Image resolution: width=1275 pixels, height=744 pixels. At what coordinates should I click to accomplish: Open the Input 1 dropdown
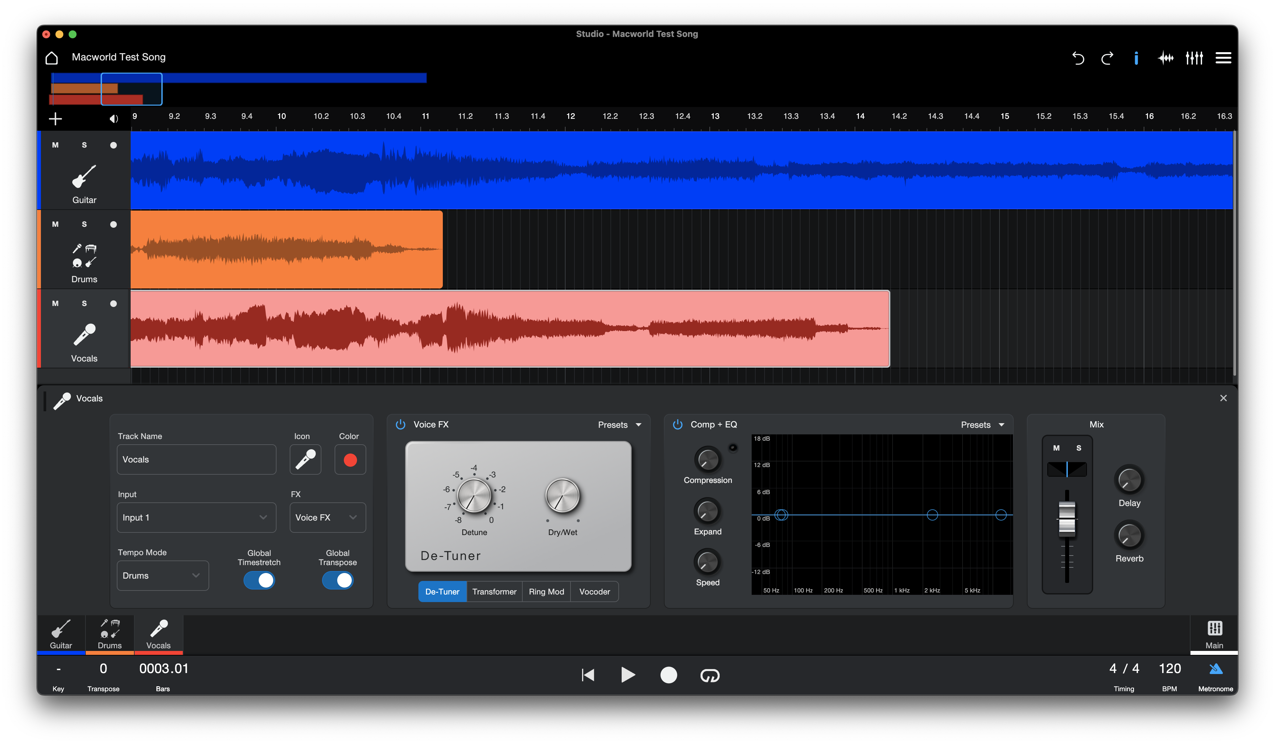(196, 517)
